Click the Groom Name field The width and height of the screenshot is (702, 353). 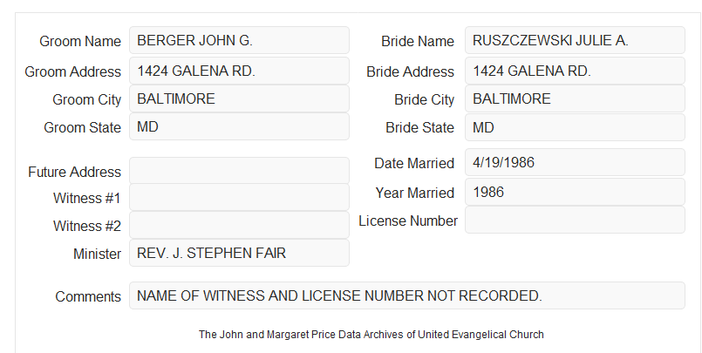pyautogui.click(x=239, y=40)
